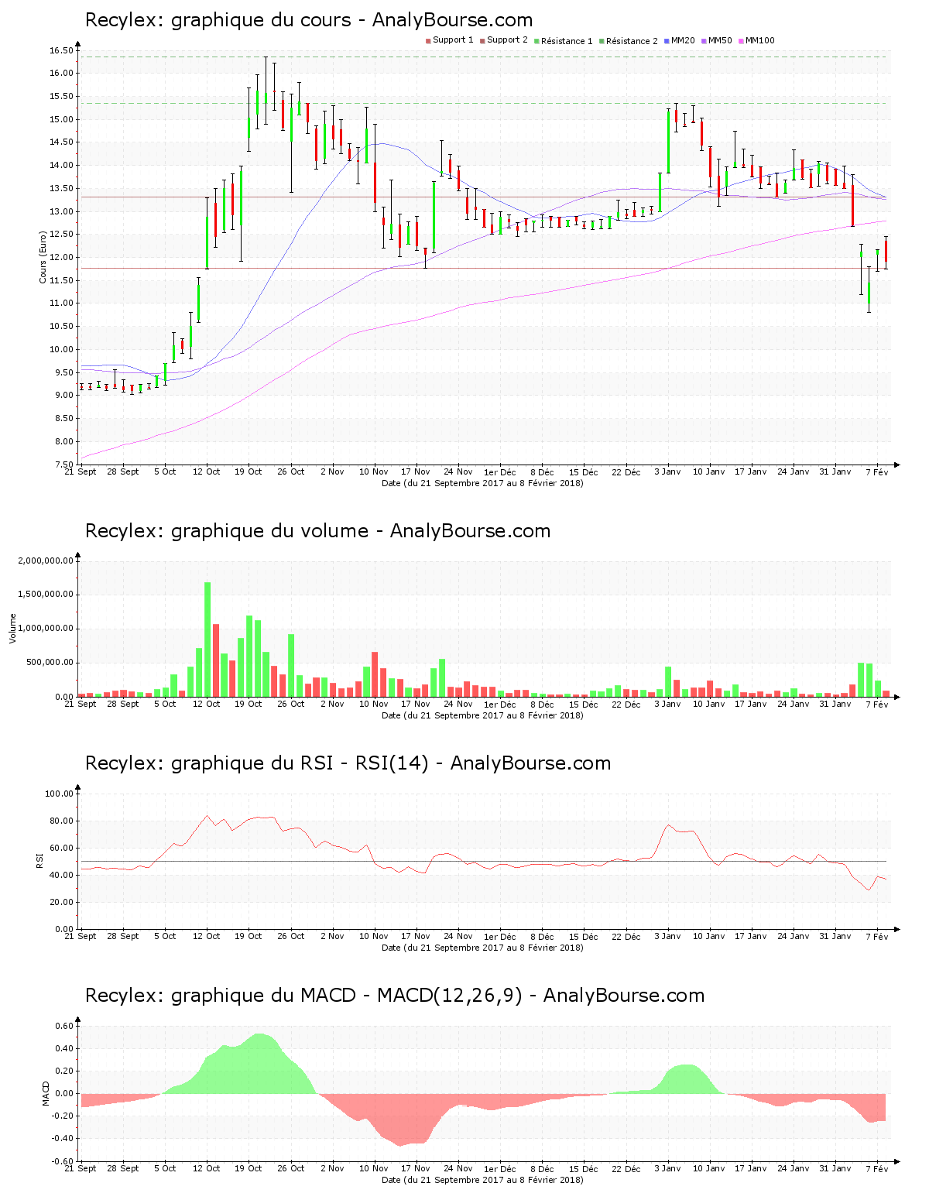Click the 13.50 price axis label
The image size is (929, 1200).
[x=61, y=188]
